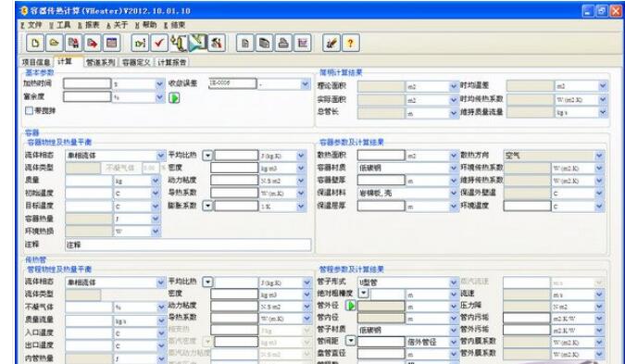Click small arrow button before container 平均比热 field
Viewport: 625px width, 364px height.
pos(207,156)
